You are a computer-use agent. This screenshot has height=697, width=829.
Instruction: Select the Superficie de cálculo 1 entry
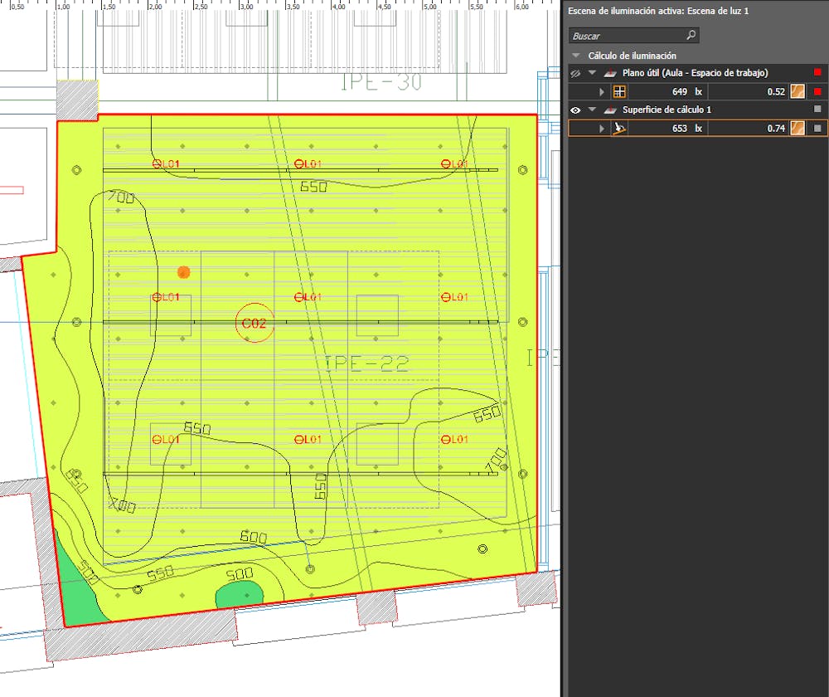point(655,110)
